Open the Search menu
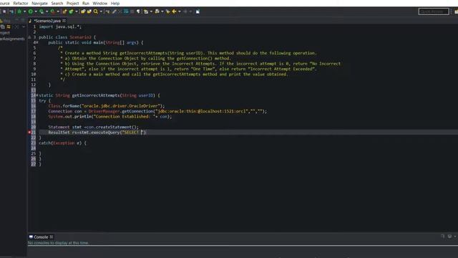Screen dimensions: 458x258 (x=57, y=3)
